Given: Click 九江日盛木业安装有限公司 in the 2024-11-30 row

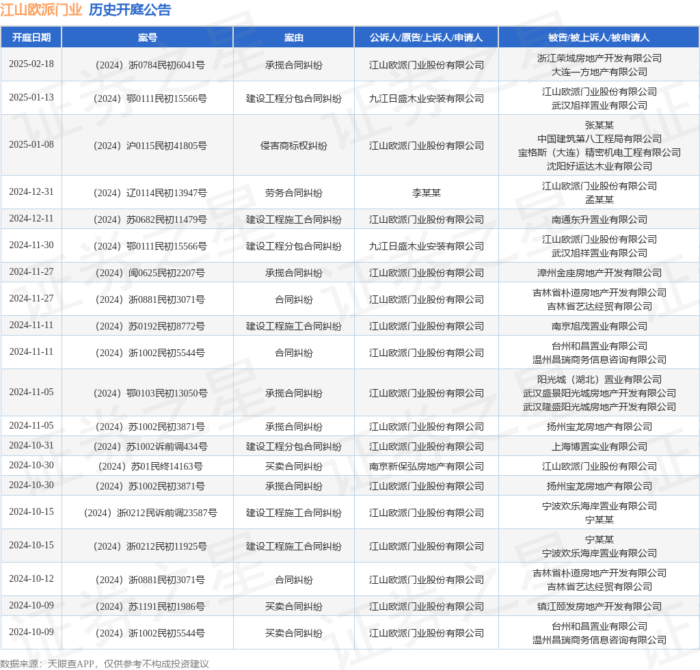Looking at the screenshot, I should click(x=427, y=246).
